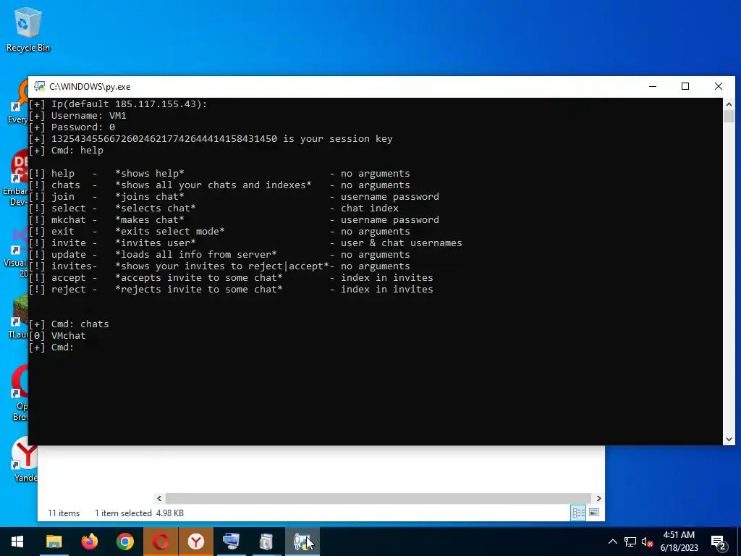Screen dimensions: 741x556
Task: Open the Windows Start menu
Action: [17, 542]
